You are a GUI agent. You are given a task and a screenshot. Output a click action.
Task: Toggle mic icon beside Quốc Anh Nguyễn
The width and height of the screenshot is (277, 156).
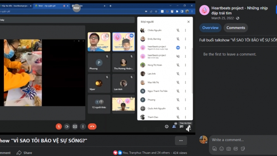(178, 108)
